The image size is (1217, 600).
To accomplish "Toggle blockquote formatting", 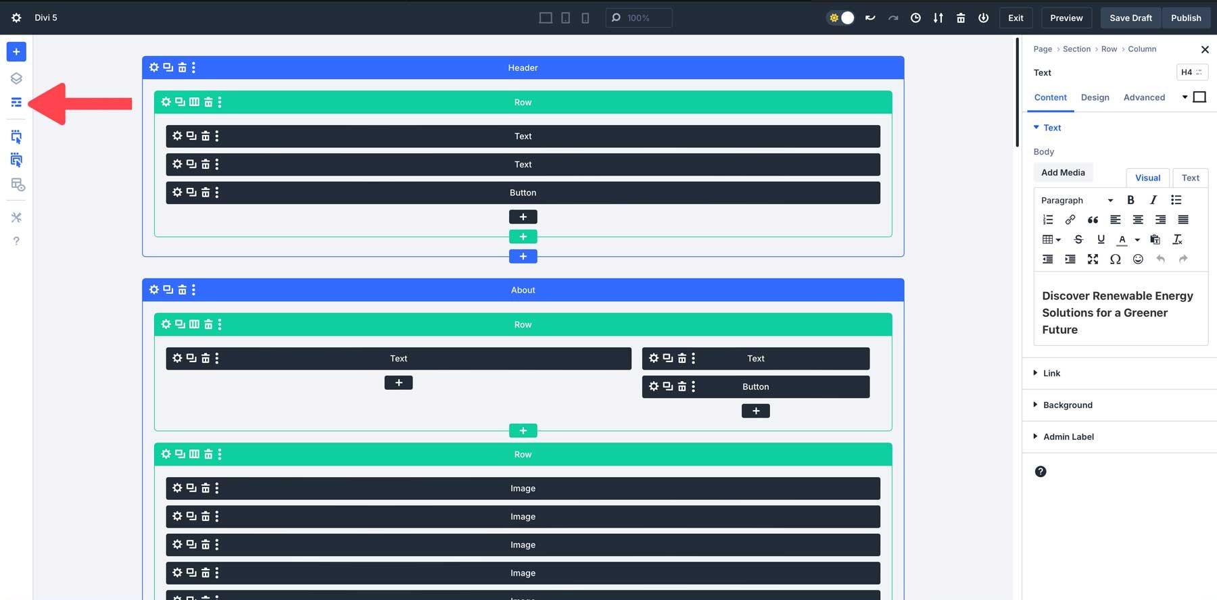I will pyautogui.click(x=1093, y=220).
